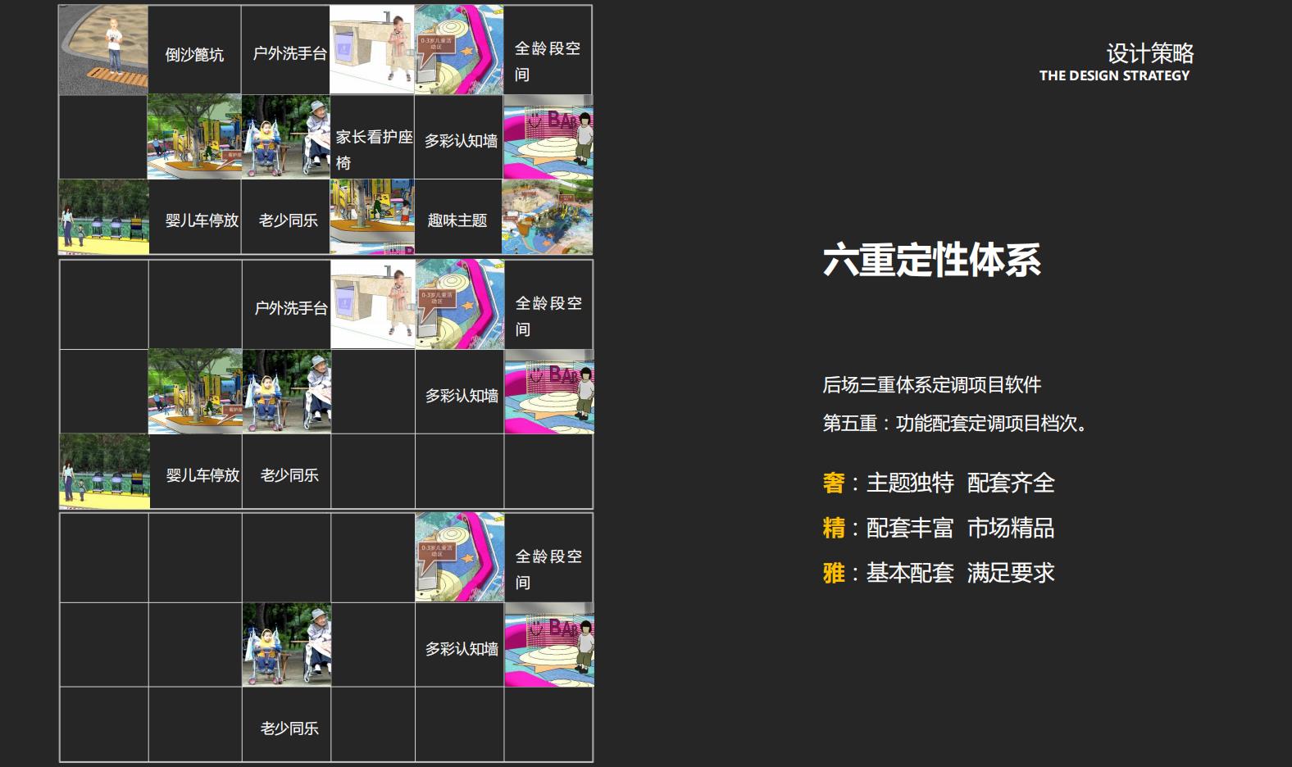This screenshot has height=767, width=1292.
Task: Click '老少同乐' text in bottom grid
Action: [x=289, y=728]
